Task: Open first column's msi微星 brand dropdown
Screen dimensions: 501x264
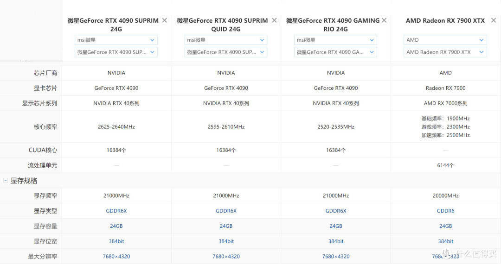Action: (x=116, y=40)
